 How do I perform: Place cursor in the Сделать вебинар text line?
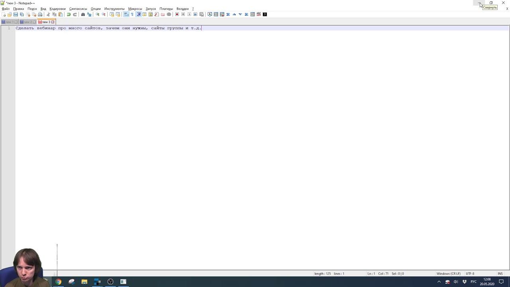pos(108,28)
